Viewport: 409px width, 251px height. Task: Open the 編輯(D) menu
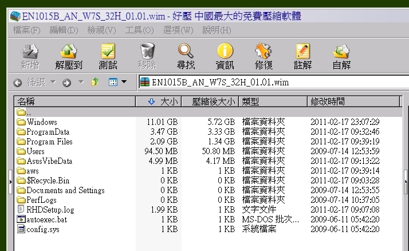pyautogui.click(x=64, y=30)
